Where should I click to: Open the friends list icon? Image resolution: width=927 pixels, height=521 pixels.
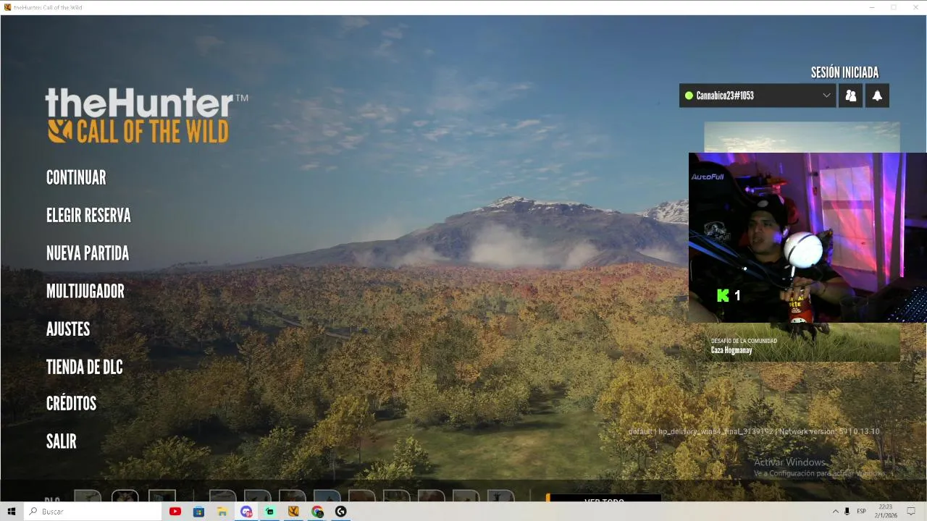coord(850,96)
